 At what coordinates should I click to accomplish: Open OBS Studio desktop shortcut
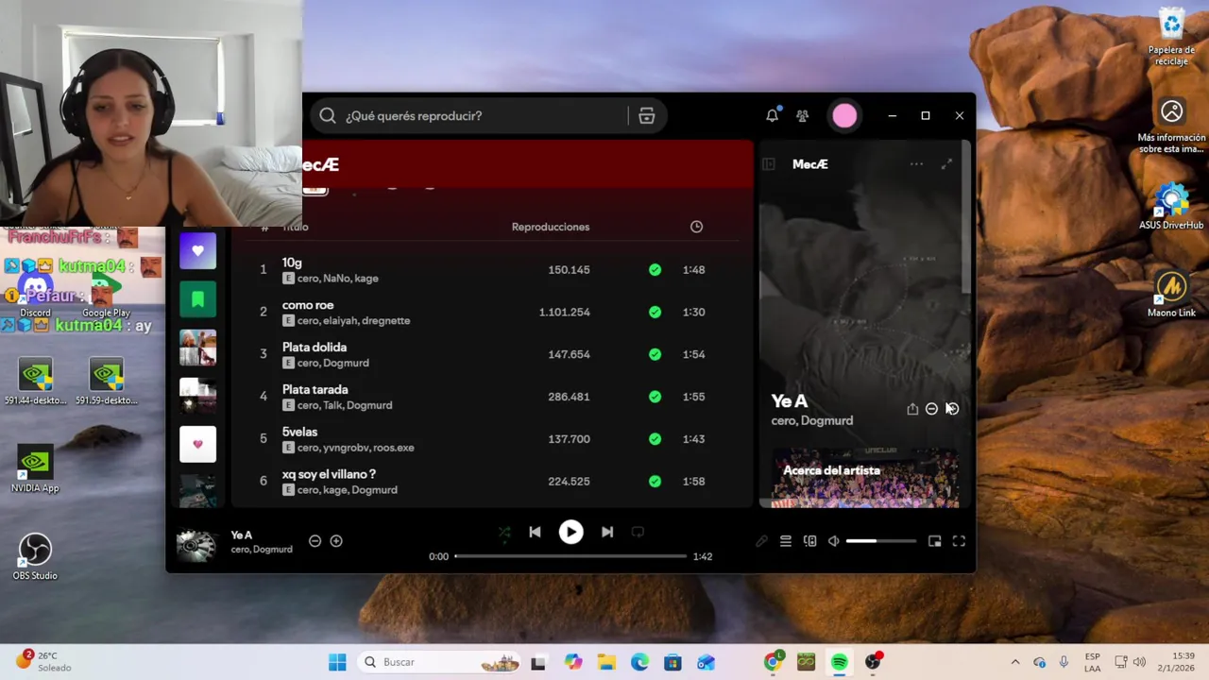[x=35, y=556]
